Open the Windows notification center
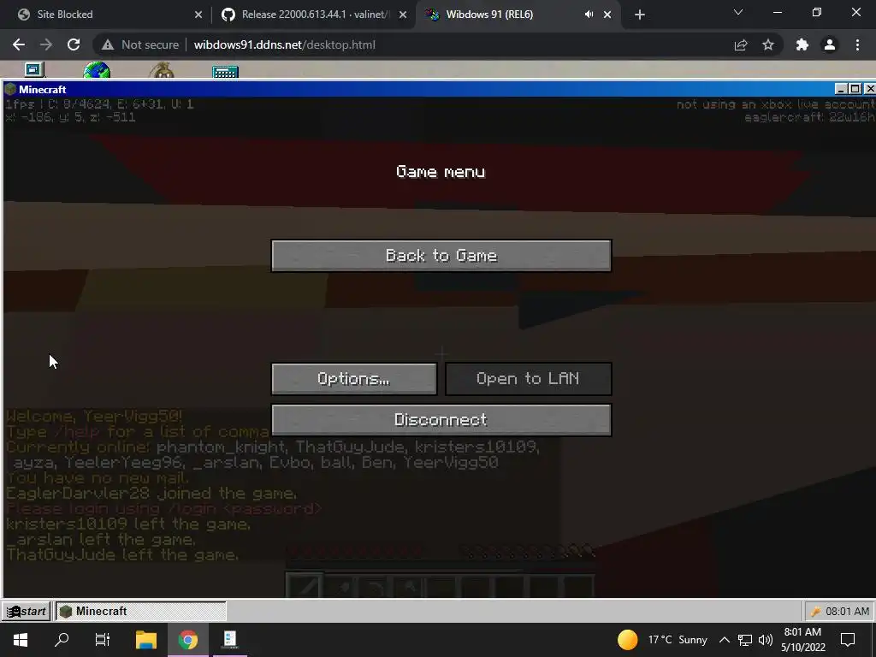 848,640
